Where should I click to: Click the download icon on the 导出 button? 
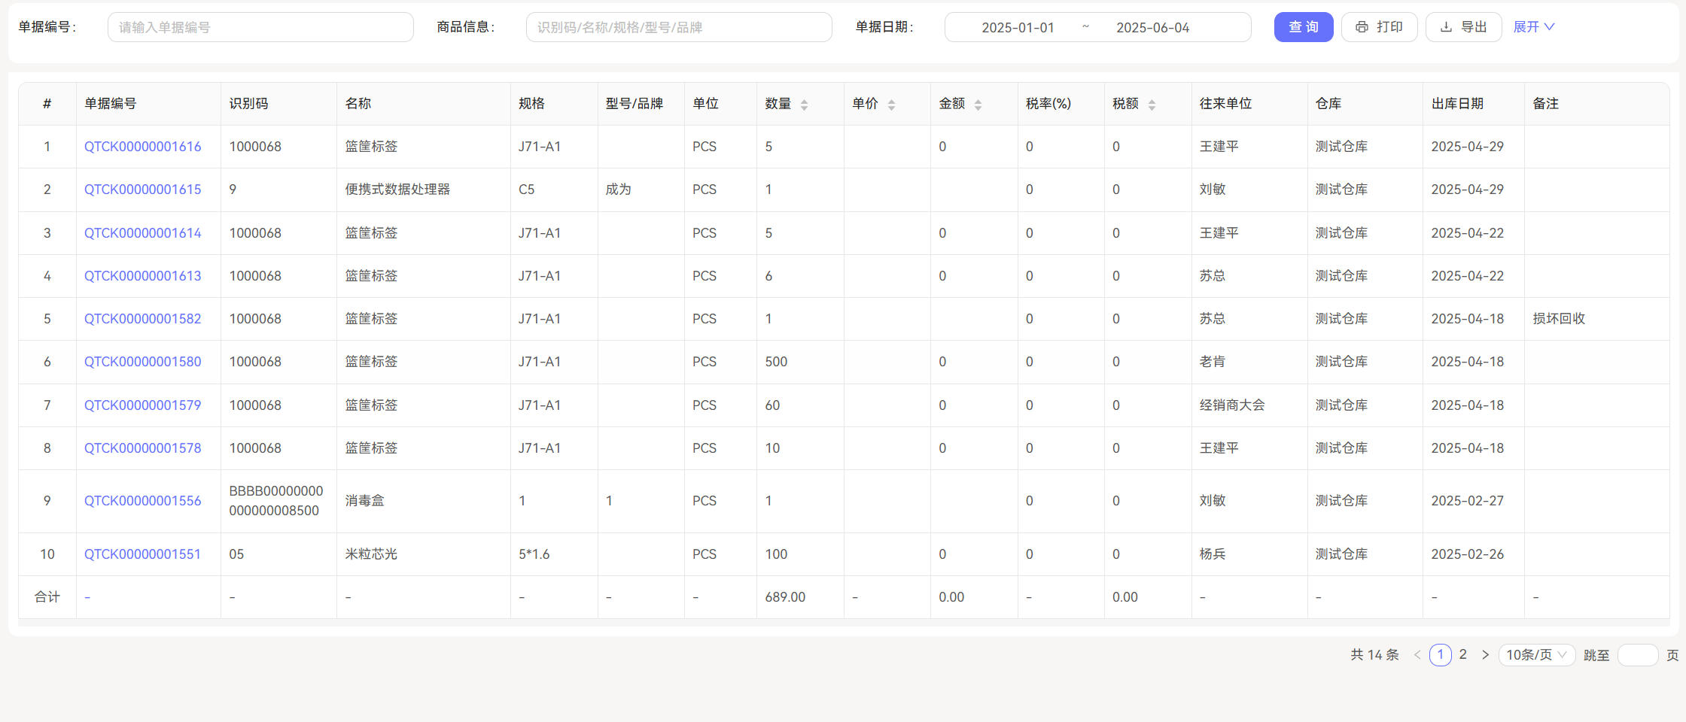point(1446,26)
